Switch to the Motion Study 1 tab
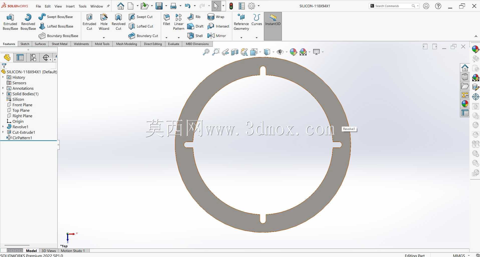Screen dimensions: 480x257 [x=73, y=250]
